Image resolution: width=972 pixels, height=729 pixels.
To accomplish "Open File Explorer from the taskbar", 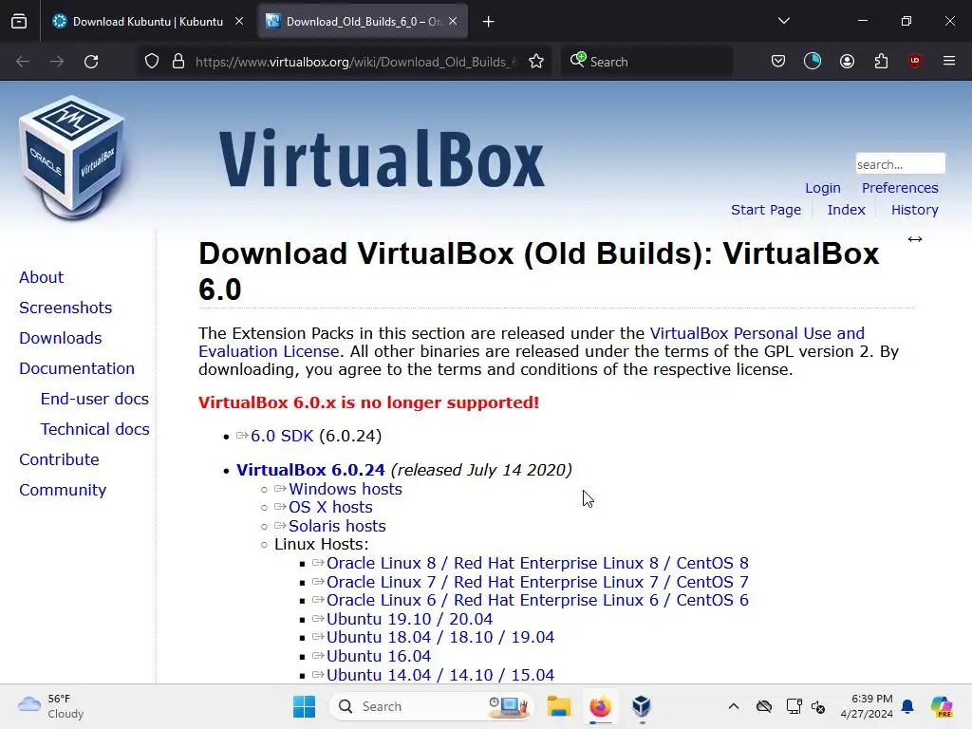I will 558,706.
